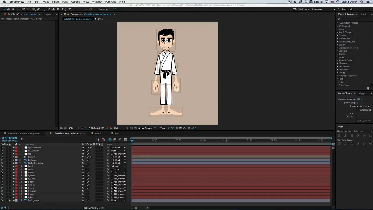Screen dimensions: 373x210
Task: Toggle visibility of eyes-control layer
Action: [x=2, y=148]
